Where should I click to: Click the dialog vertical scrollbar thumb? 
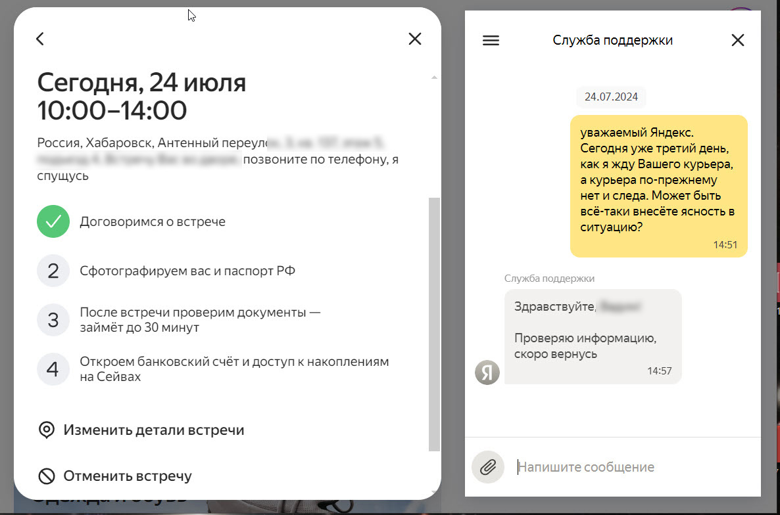click(434, 325)
